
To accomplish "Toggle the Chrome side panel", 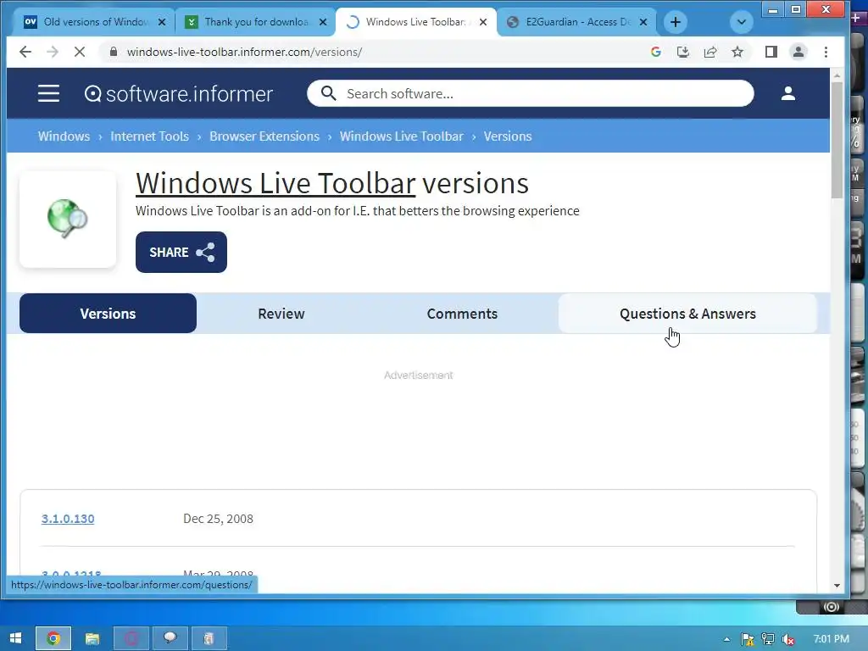I will 771,52.
